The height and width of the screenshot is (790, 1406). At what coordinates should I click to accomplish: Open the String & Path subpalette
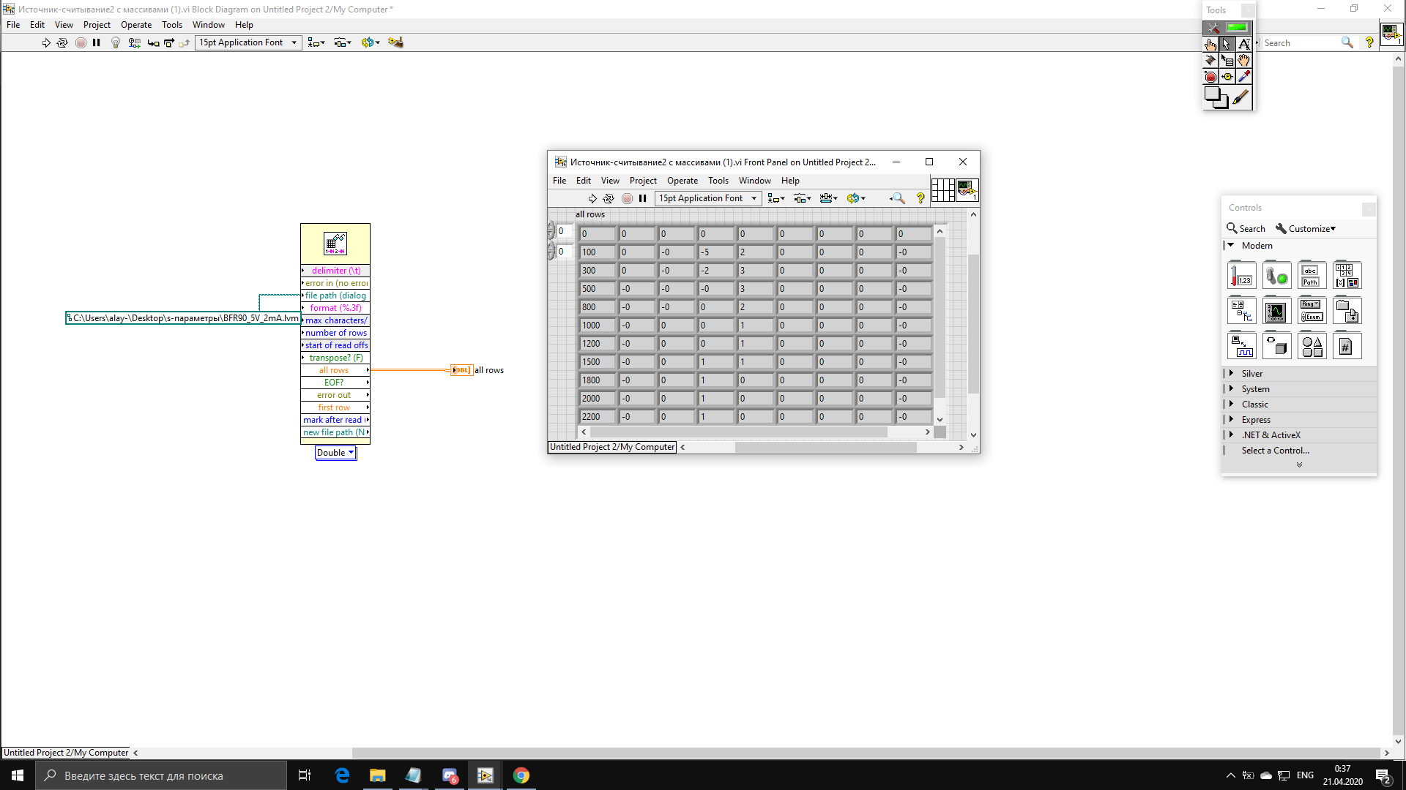point(1312,275)
